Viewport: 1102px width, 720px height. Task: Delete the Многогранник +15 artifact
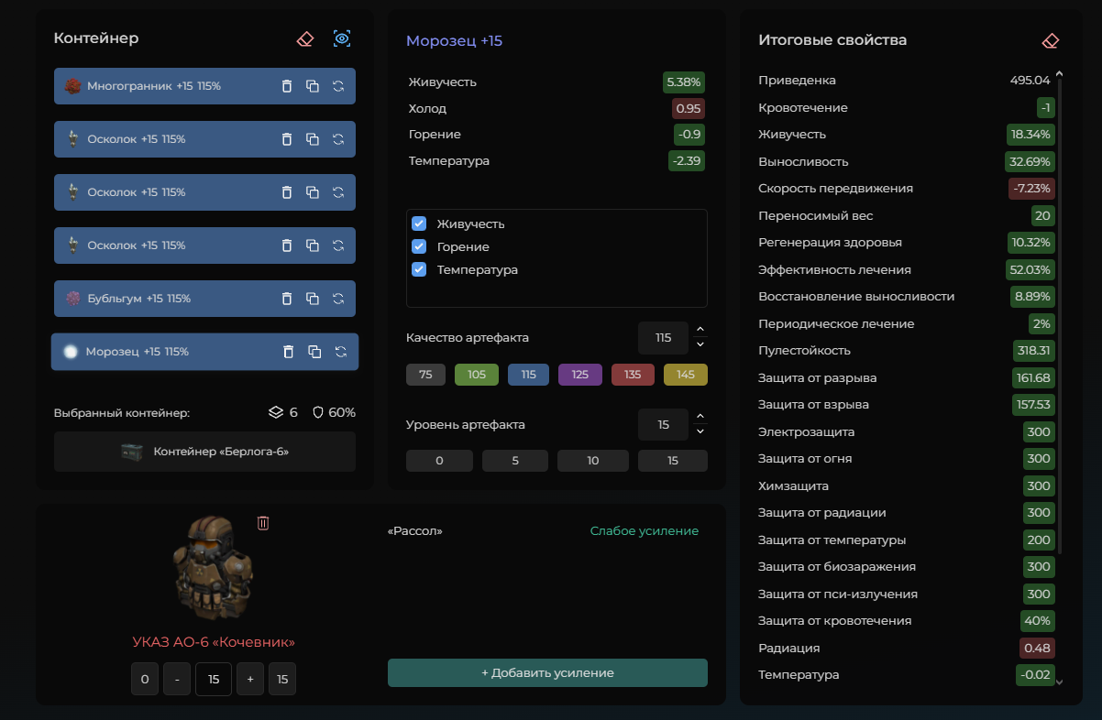tap(286, 86)
